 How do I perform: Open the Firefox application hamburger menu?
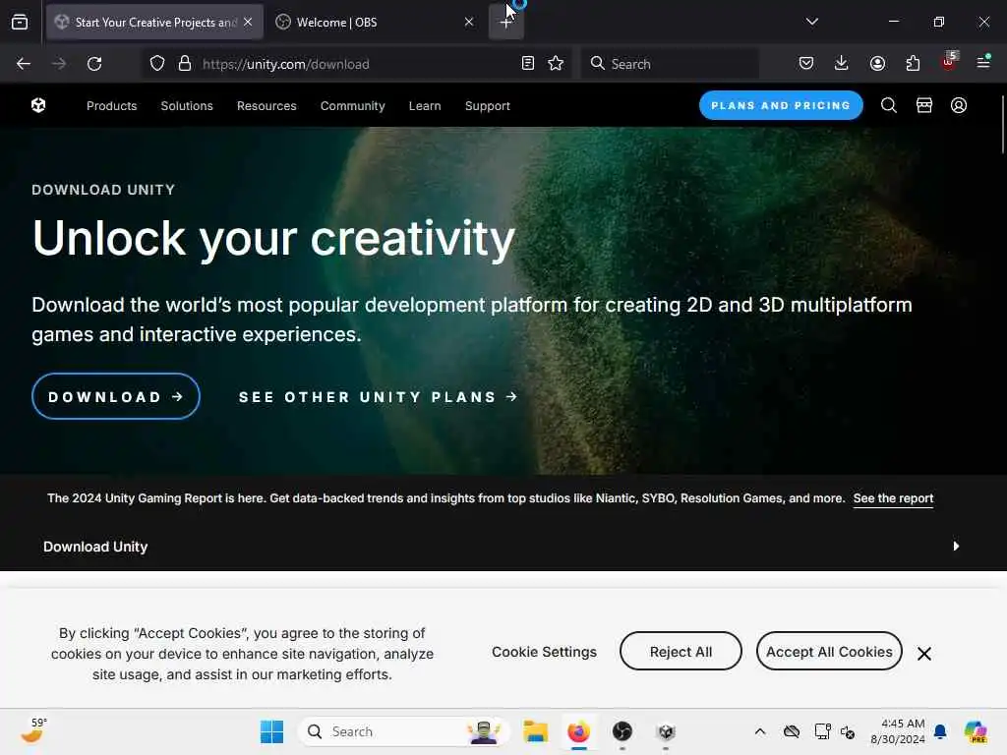(x=983, y=62)
